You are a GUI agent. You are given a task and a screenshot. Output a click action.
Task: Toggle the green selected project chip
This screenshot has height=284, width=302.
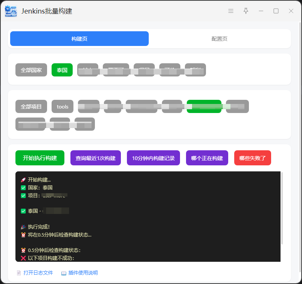click(204, 106)
